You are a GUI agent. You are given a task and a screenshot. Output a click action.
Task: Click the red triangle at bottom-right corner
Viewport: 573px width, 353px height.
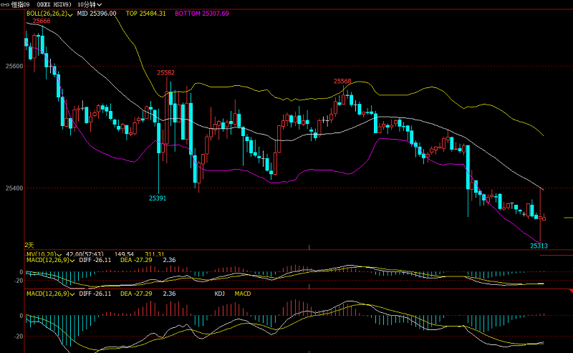569,290
